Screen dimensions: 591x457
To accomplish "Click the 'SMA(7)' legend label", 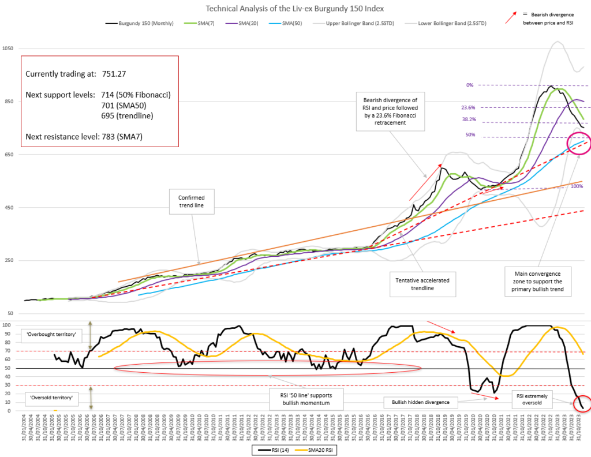I will [206, 23].
